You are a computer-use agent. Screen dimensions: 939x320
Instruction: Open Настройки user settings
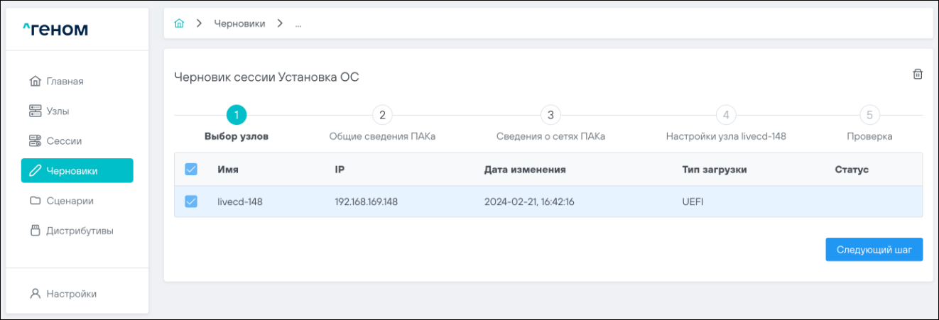tap(71, 294)
